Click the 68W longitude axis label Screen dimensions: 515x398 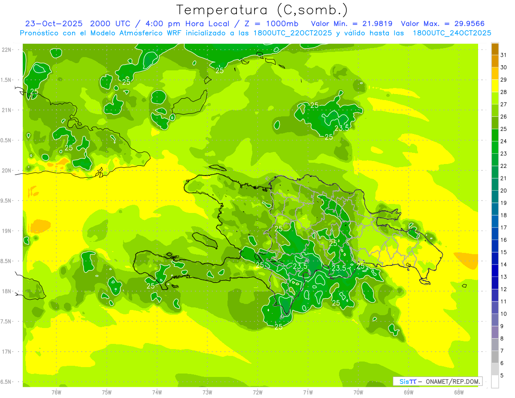(x=458, y=392)
